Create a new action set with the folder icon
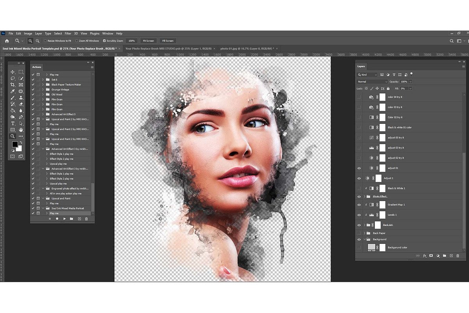Screen dimensions: 469x313 coord(72,219)
